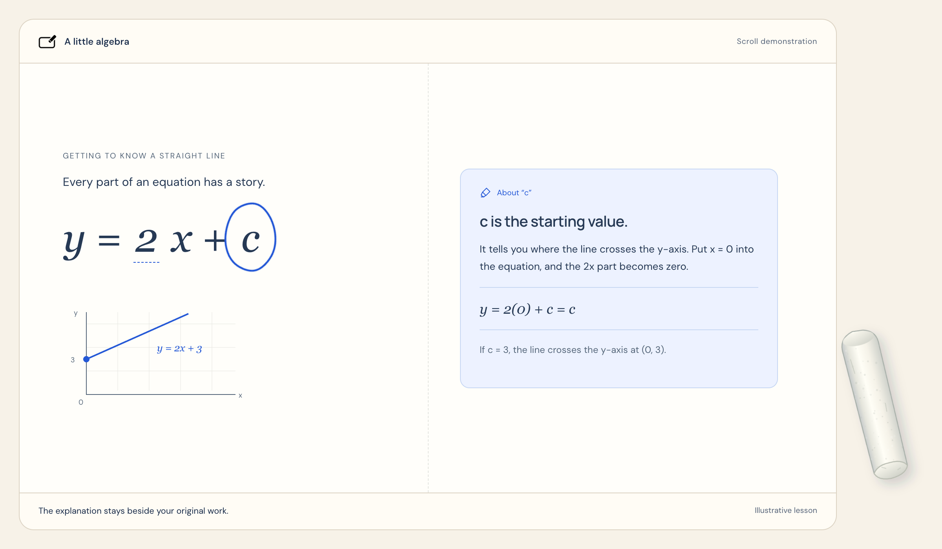Click the "Scroll demonstration" label

[x=776, y=41]
